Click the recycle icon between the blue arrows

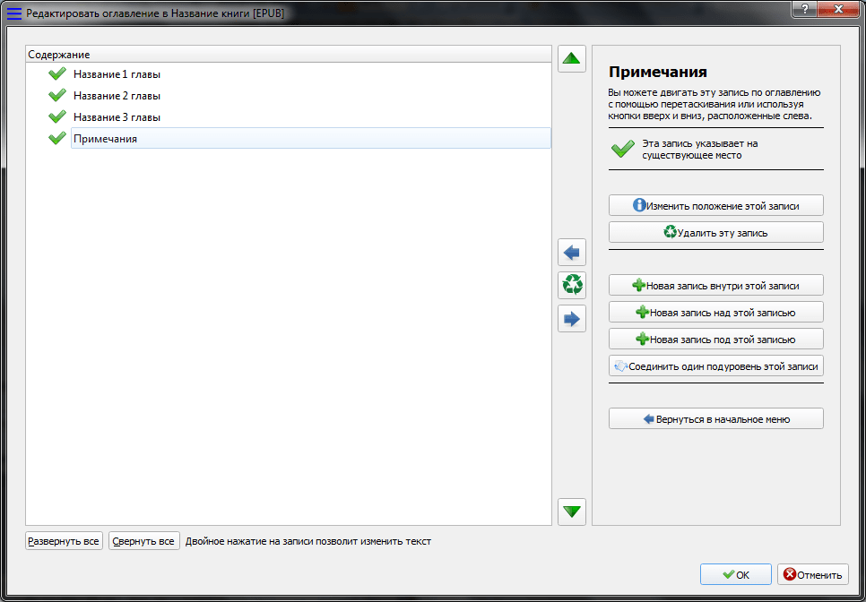point(571,285)
